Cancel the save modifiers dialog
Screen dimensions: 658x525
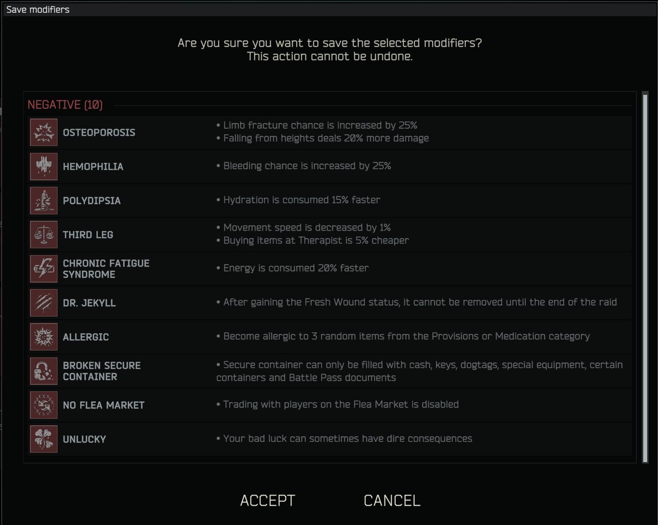tap(392, 500)
